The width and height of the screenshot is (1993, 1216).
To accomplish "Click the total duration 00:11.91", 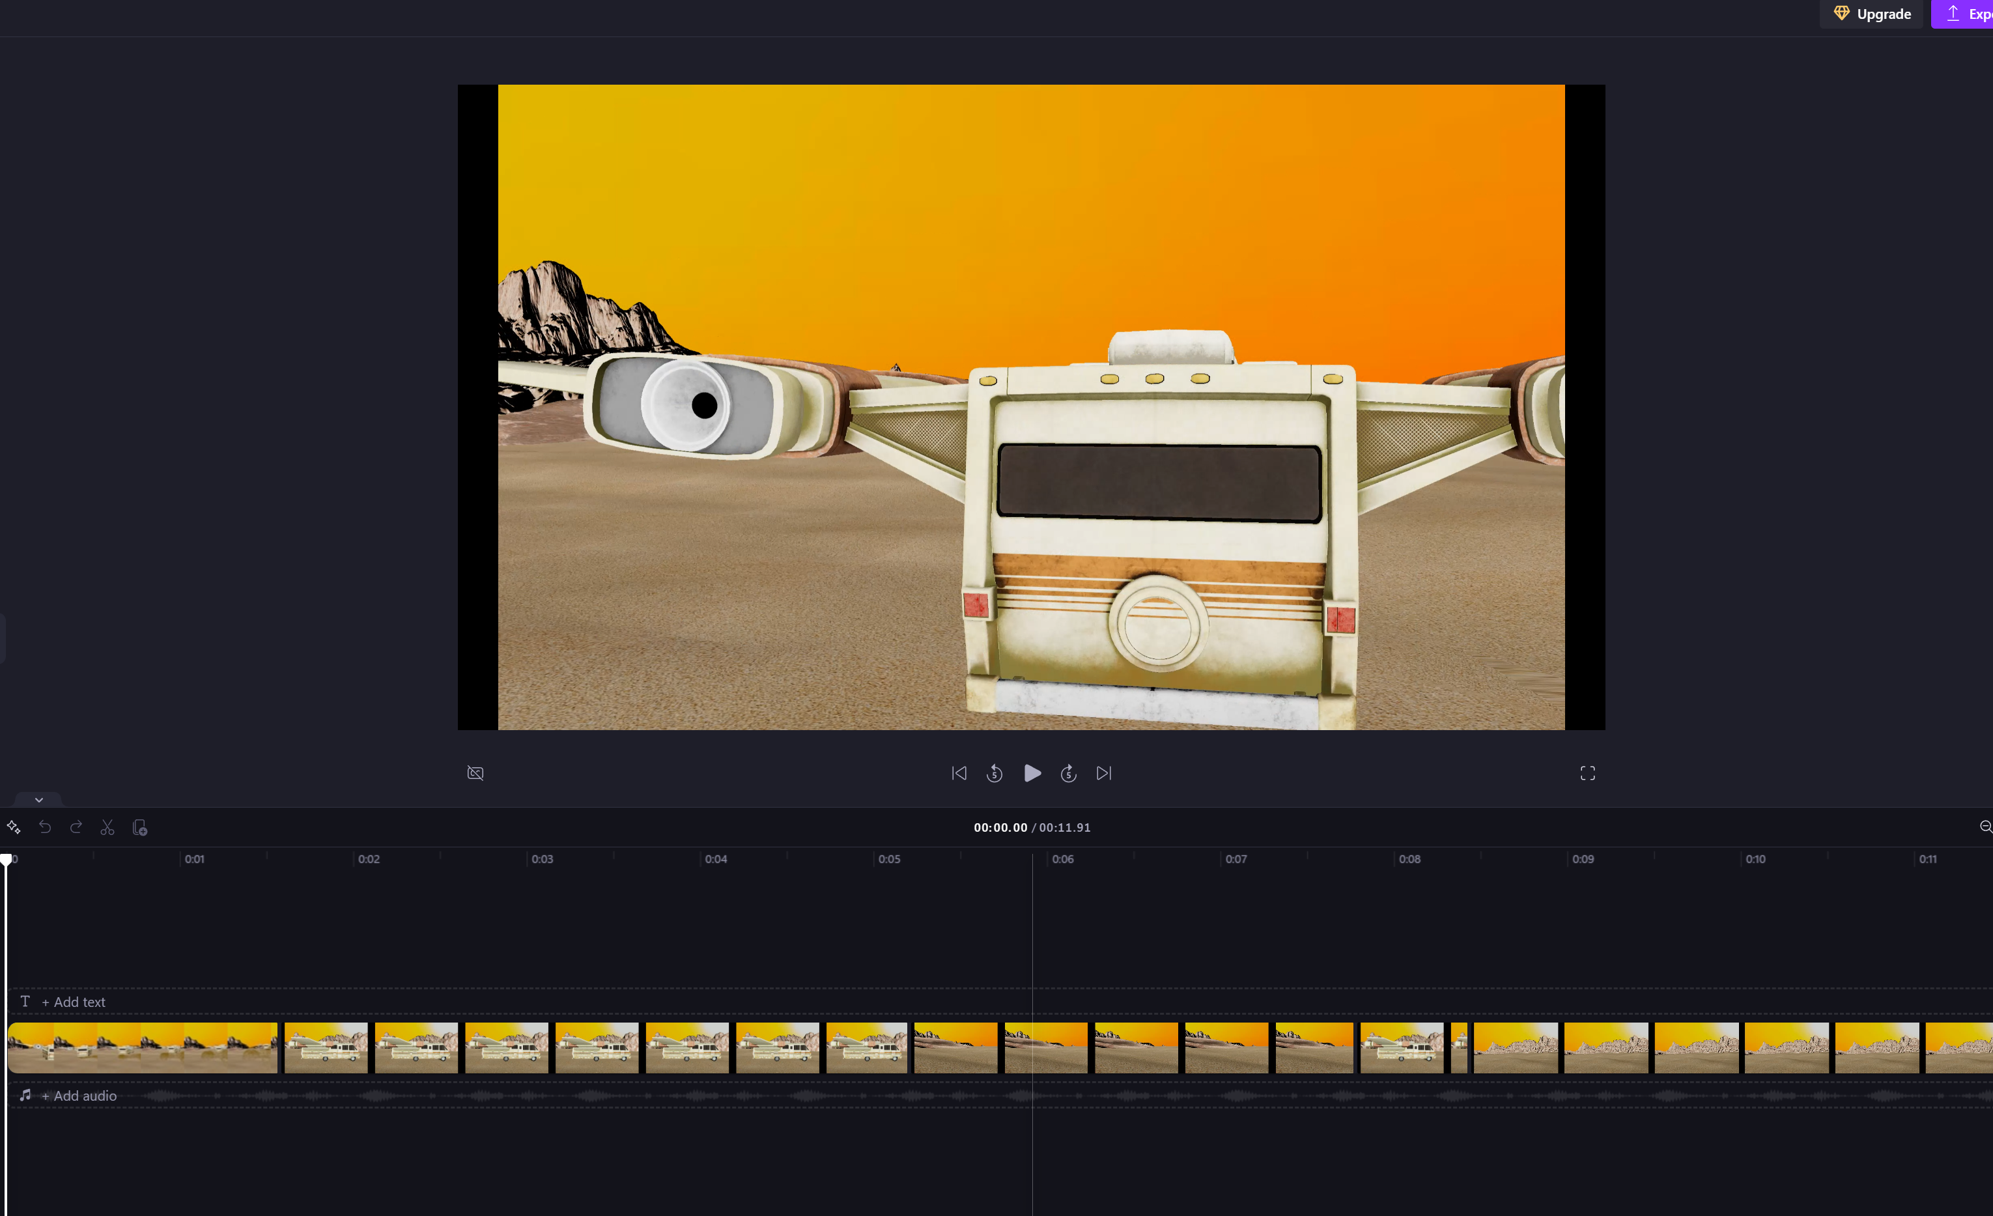I will click(1064, 827).
